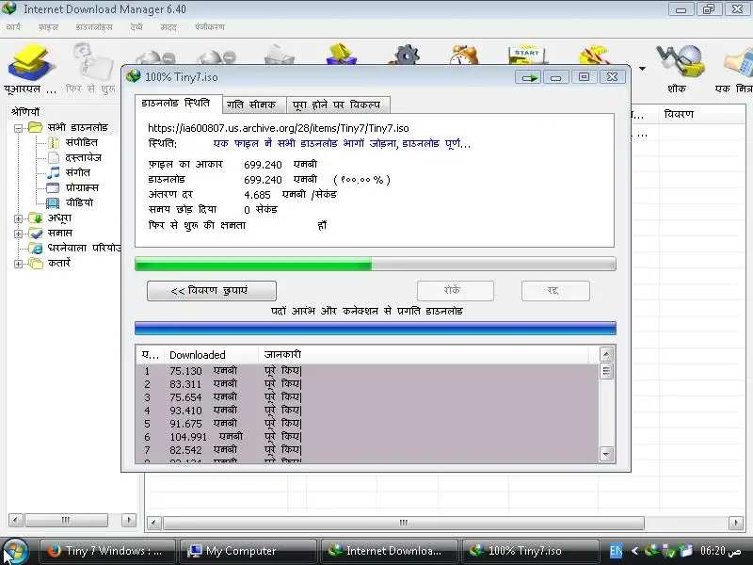Image resolution: width=753 pixels, height=565 pixels.
Task: Click the tray show hidden icons arrow
Action: coord(634,551)
